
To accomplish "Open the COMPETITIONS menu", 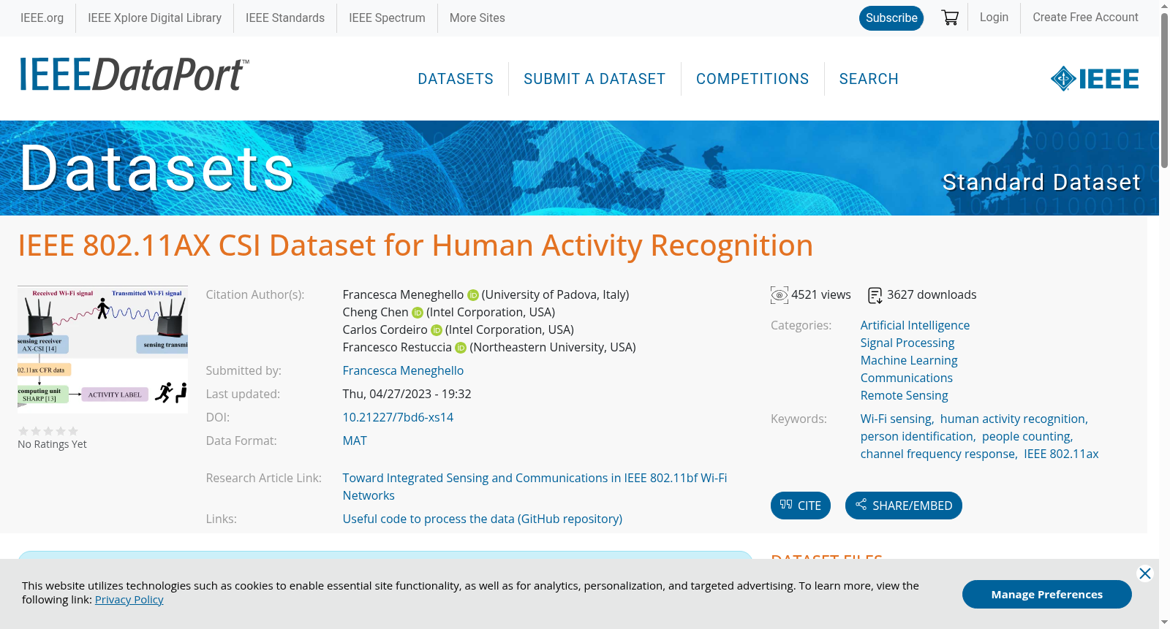I will click(x=752, y=79).
